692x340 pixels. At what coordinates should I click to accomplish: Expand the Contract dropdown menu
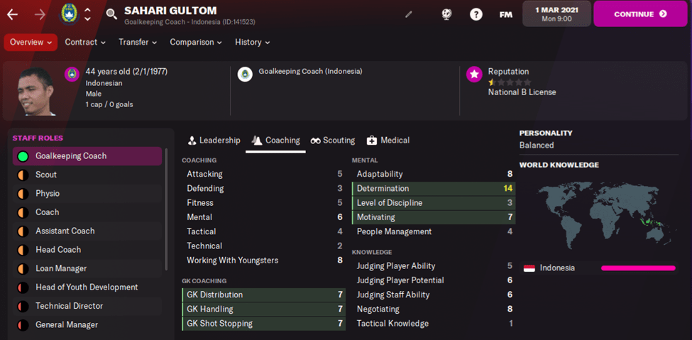pos(85,43)
